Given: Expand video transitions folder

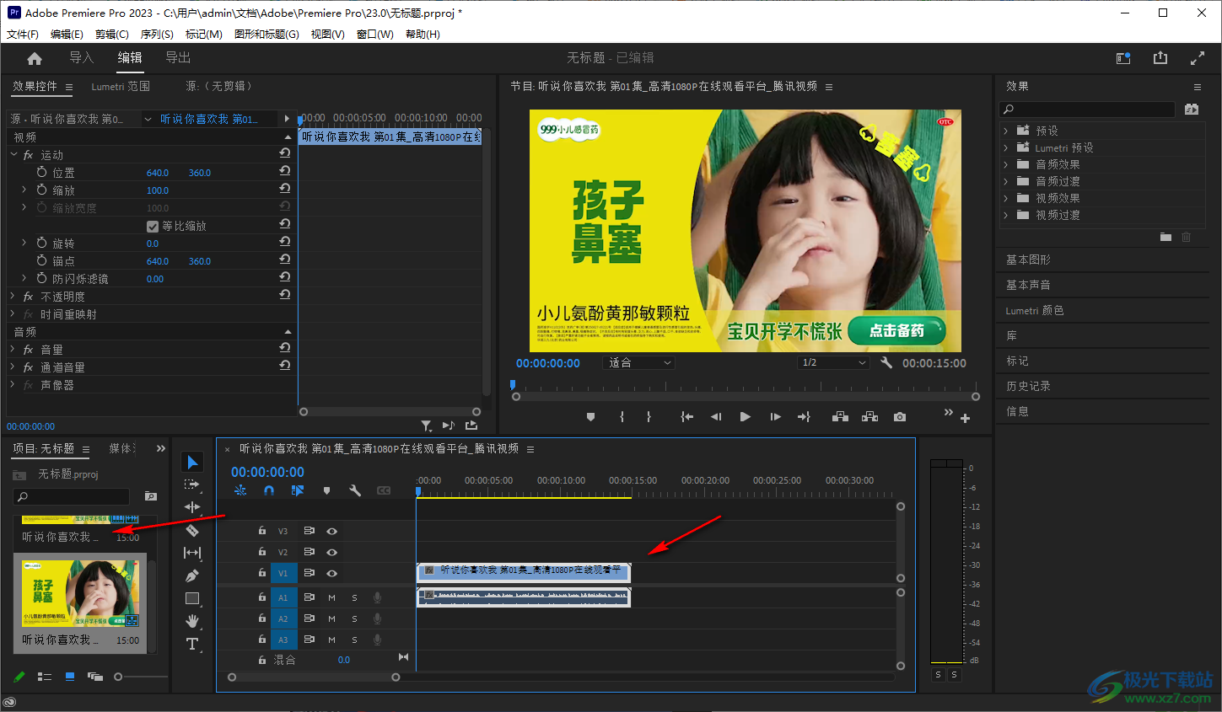Looking at the screenshot, I should point(1005,215).
